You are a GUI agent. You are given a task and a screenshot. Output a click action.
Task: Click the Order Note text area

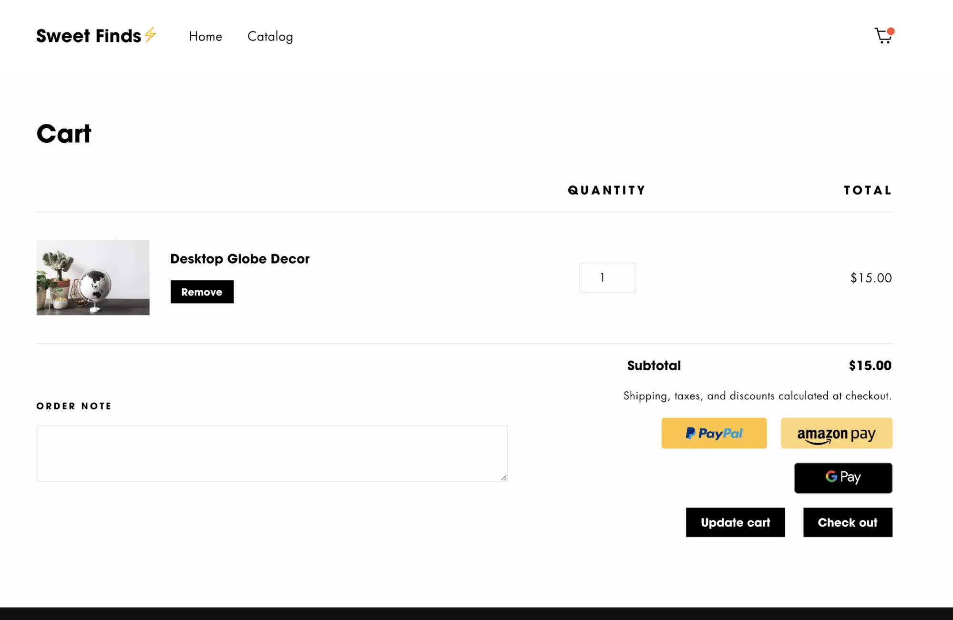tap(272, 453)
